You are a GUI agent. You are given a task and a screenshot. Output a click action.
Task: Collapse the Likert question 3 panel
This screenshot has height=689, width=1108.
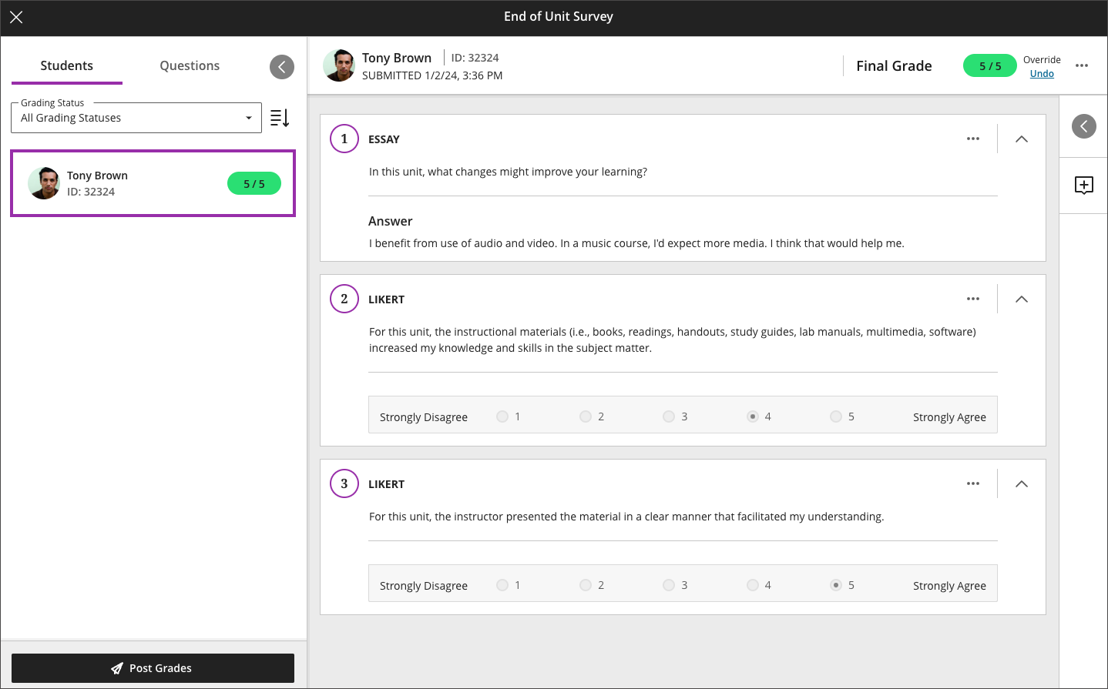[1022, 483]
